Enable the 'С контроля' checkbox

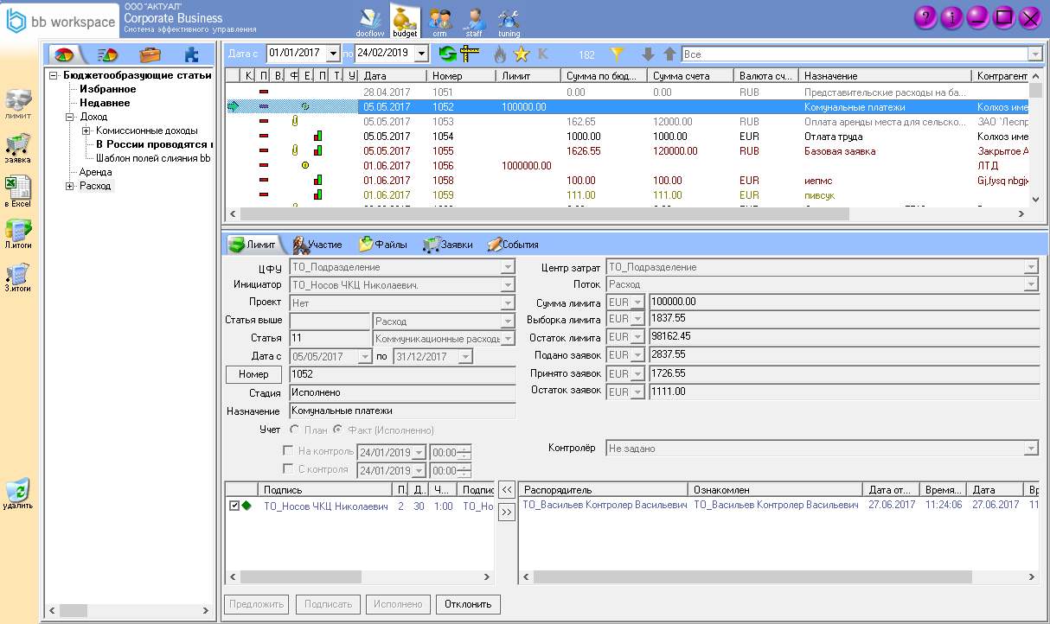pyautogui.click(x=288, y=469)
